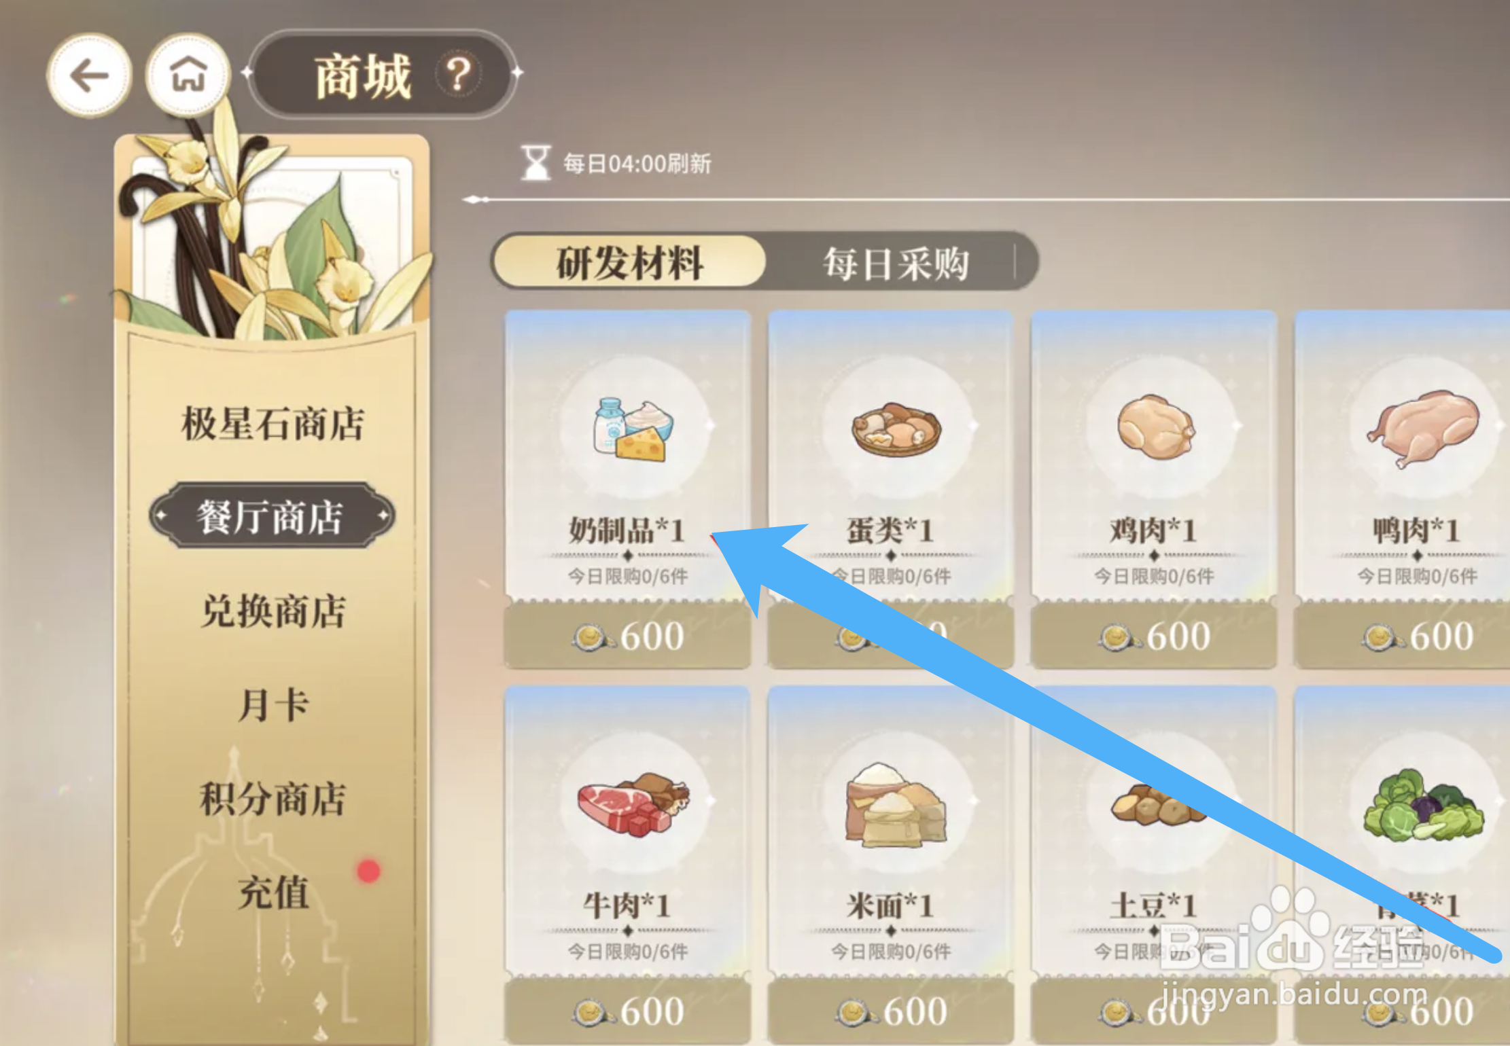
Task: Open the question mark help icon
Action: (459, 73)
